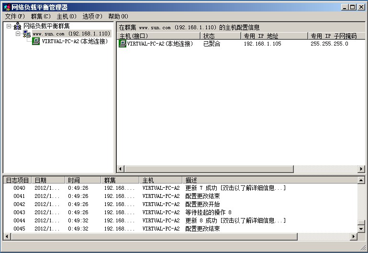Screen dimensions: 368x253
Task: Collapse the www.sun.com cluster node
Action: click(18, 34)
